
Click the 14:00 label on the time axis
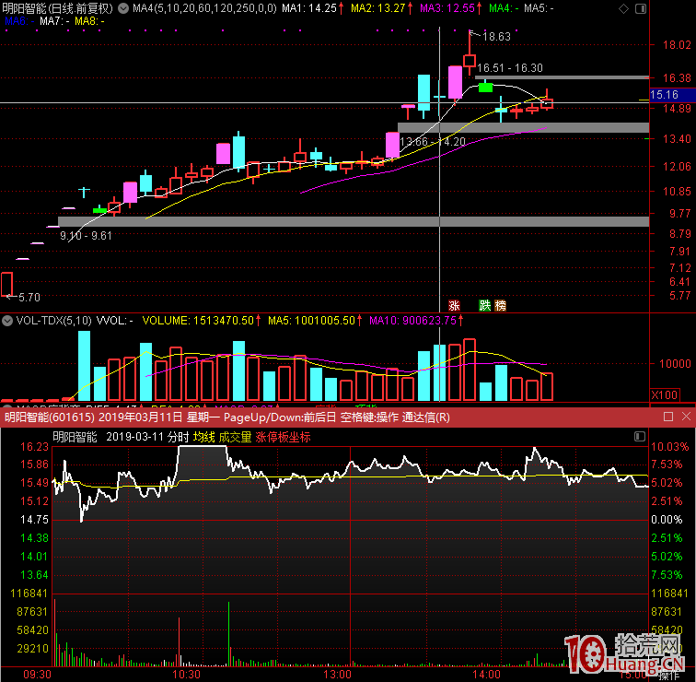click(486, 675)
